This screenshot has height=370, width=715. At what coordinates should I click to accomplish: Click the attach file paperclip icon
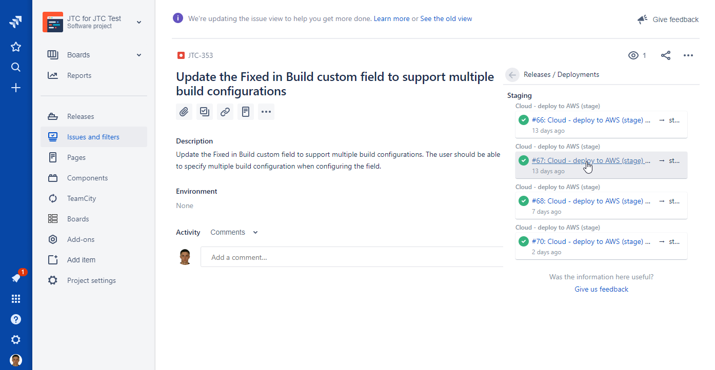pyautogui.click(x=184, y=112)
